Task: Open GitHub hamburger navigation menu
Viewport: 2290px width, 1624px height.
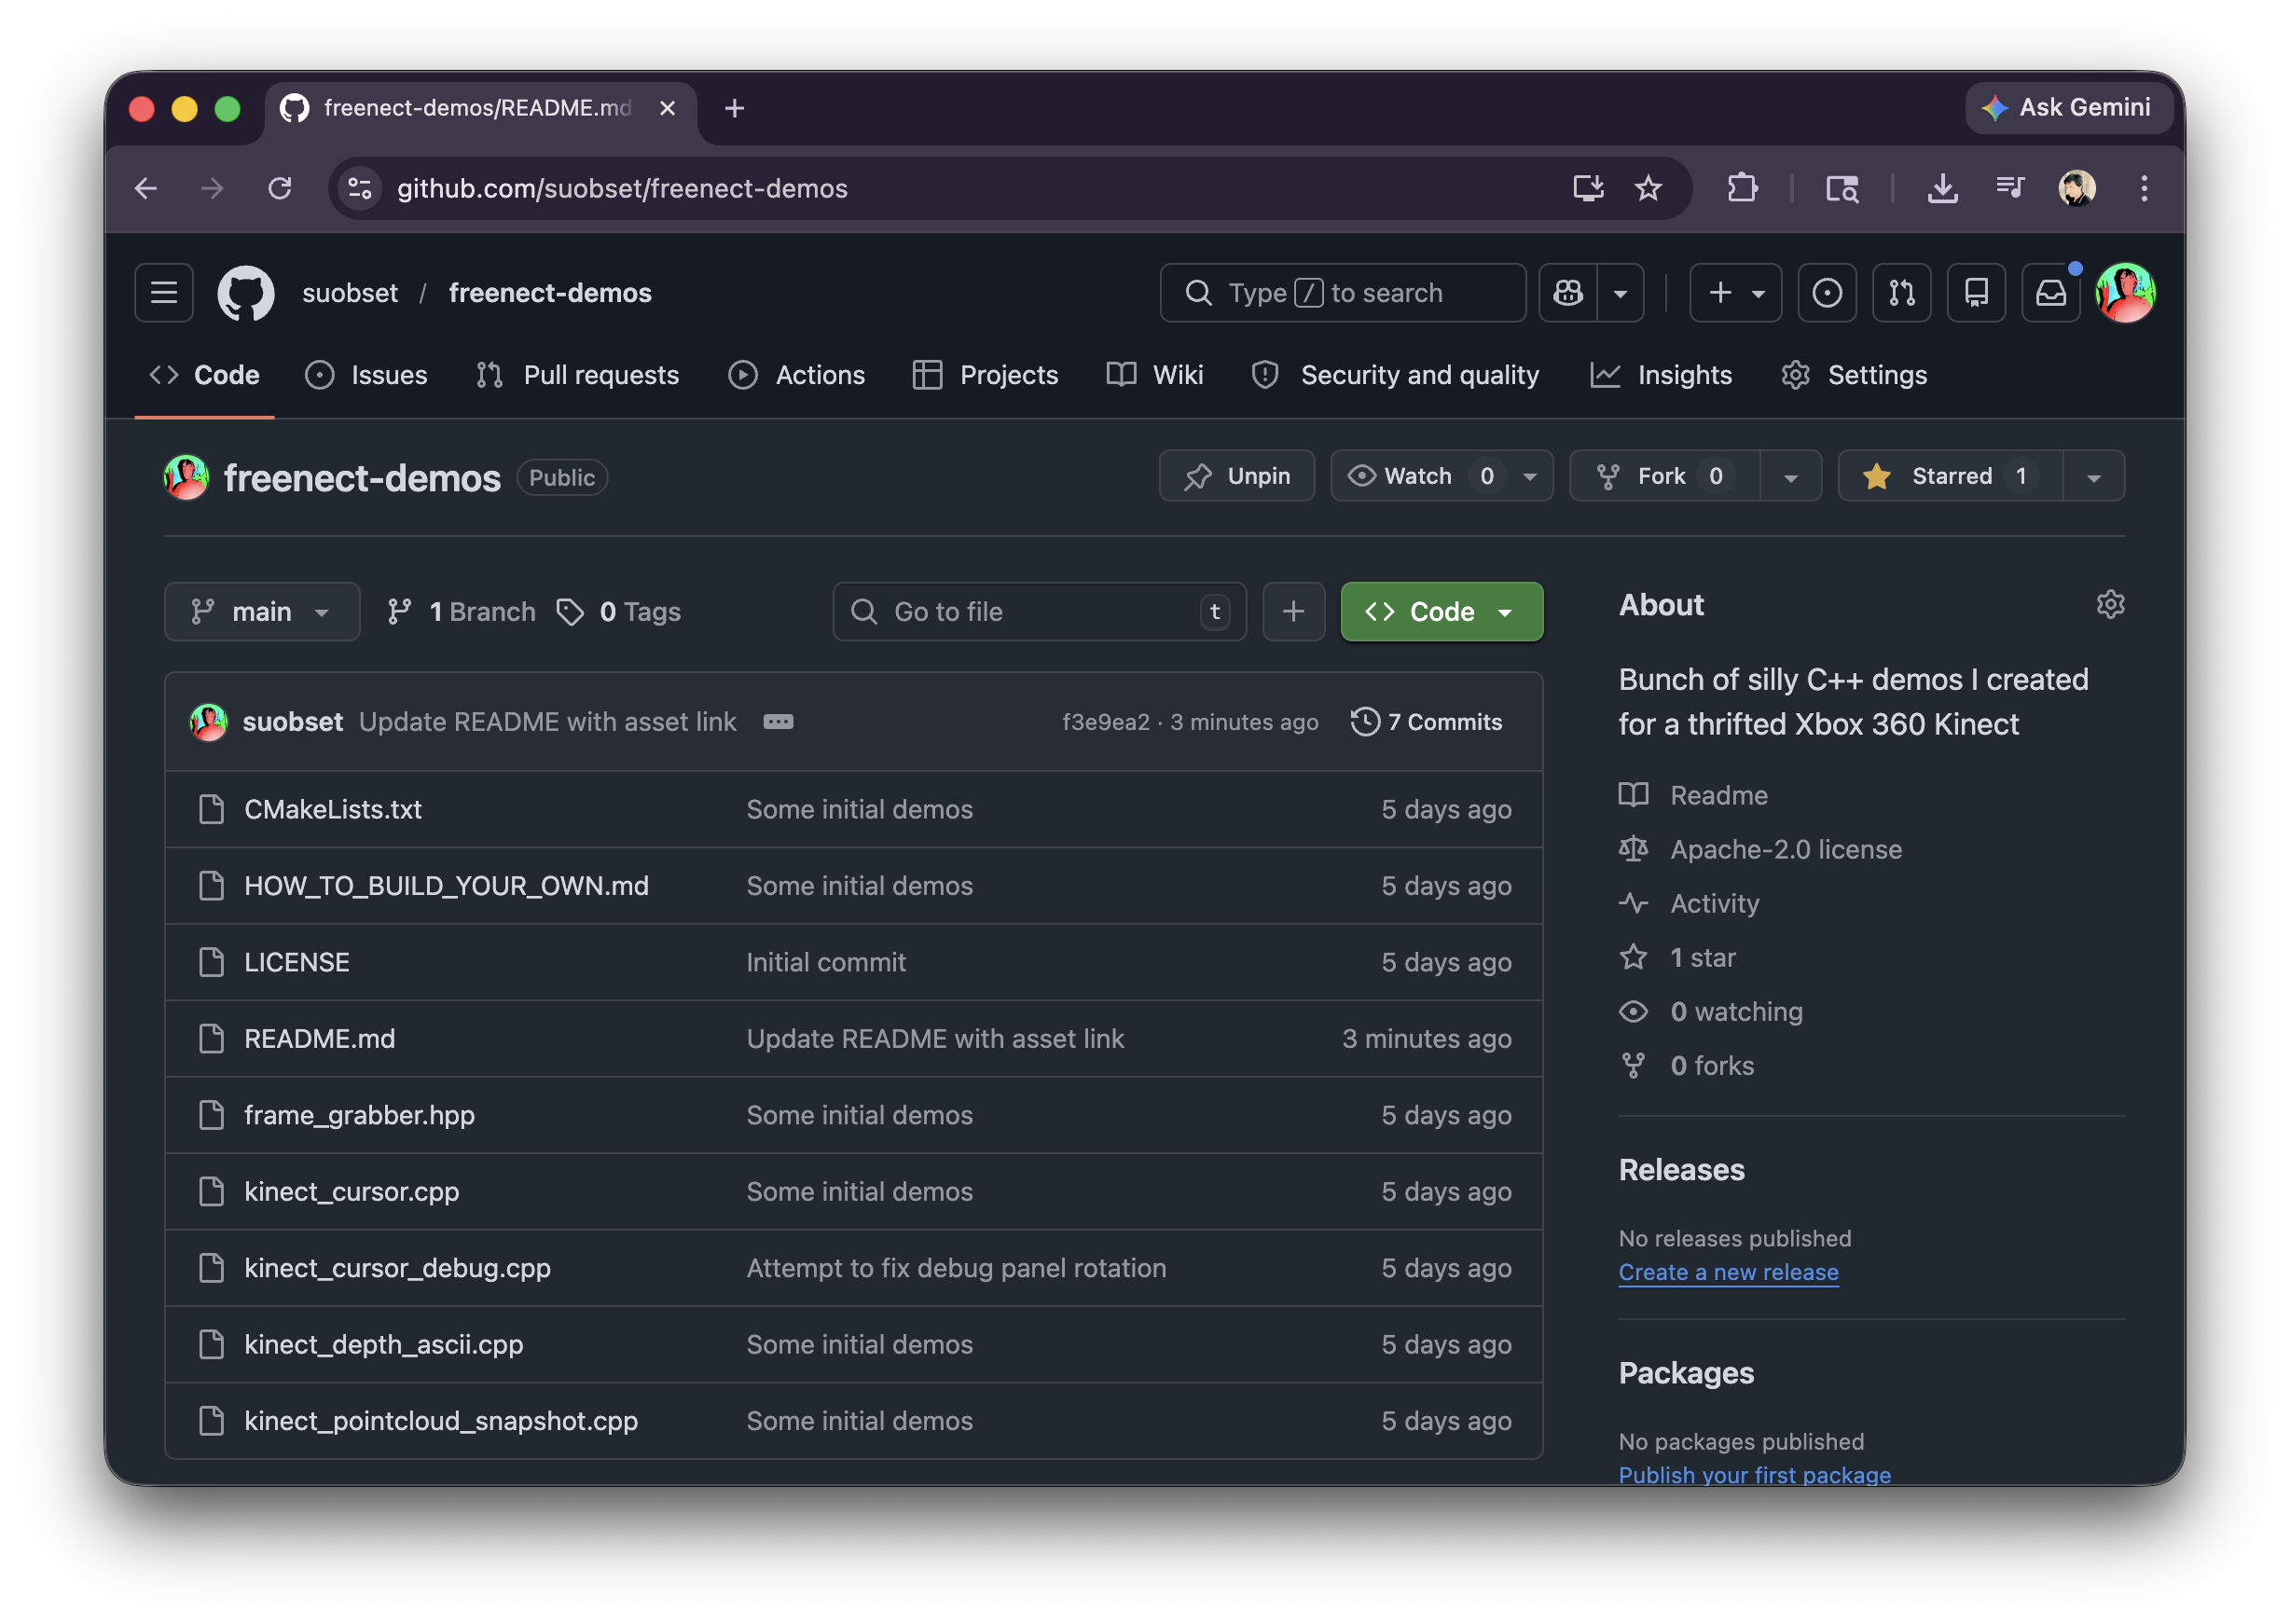Action: tap(163, 293)
